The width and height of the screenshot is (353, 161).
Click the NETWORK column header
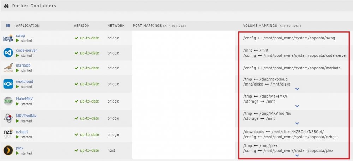pyautogui.click(x=116, y=26)
